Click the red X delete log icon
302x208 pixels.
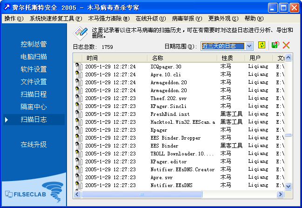click(x=286, y=45)
